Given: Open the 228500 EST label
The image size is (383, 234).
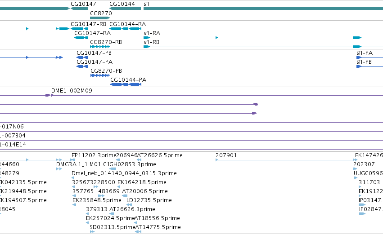Looking at the screenshot, I should pos(104,182).
